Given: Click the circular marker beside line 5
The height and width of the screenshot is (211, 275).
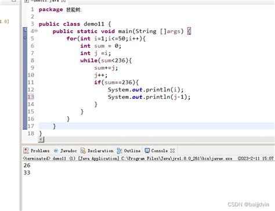Looking at the screenshot, I should (25, 38).
